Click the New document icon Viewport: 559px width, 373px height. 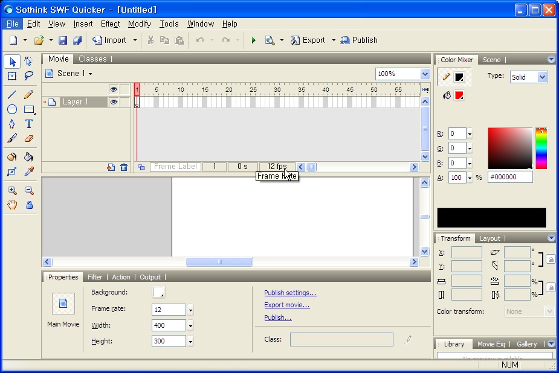[13, 40]
